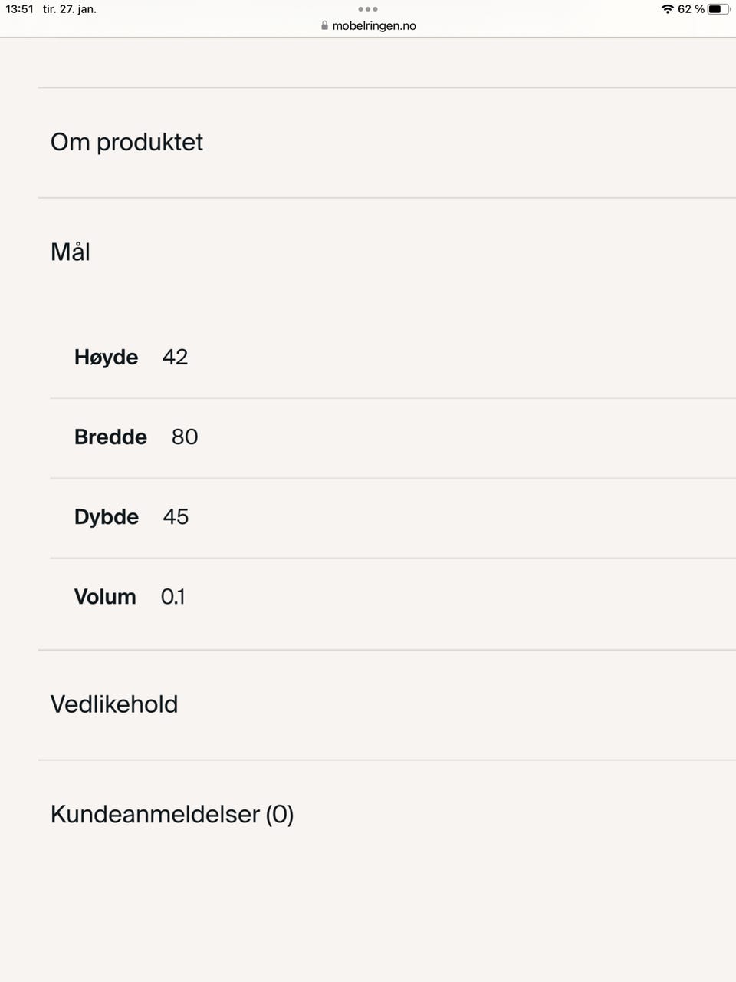Select the Volum label
The height and width of the screenshot is (982, 736).
coord(105,596)
